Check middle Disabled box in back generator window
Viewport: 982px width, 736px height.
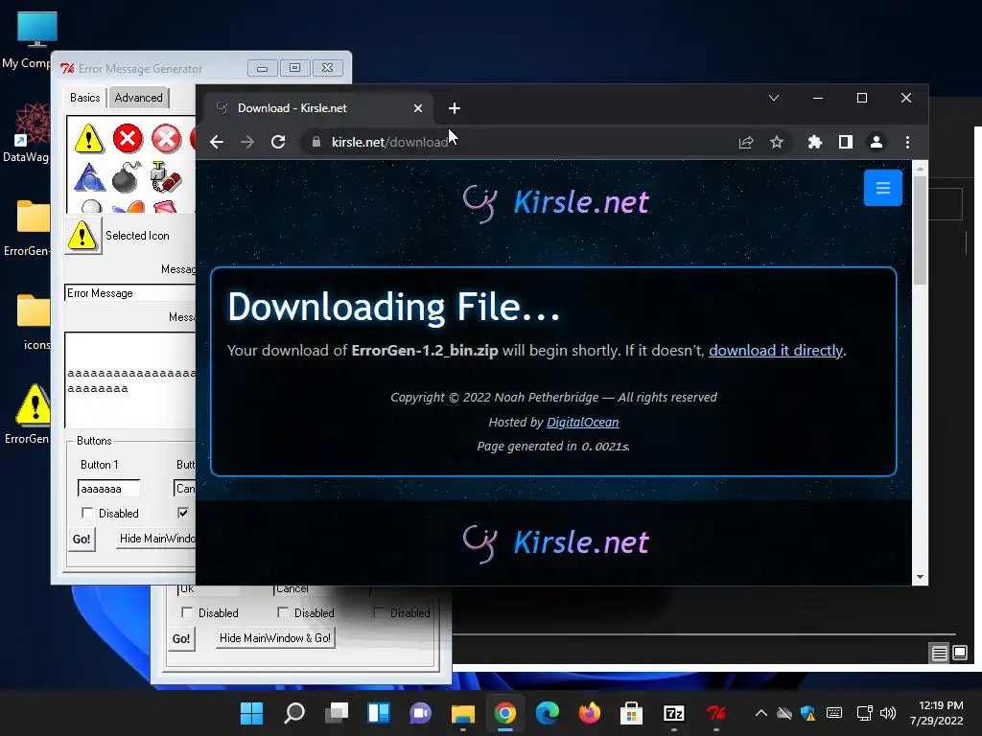(x=283, y=612)
